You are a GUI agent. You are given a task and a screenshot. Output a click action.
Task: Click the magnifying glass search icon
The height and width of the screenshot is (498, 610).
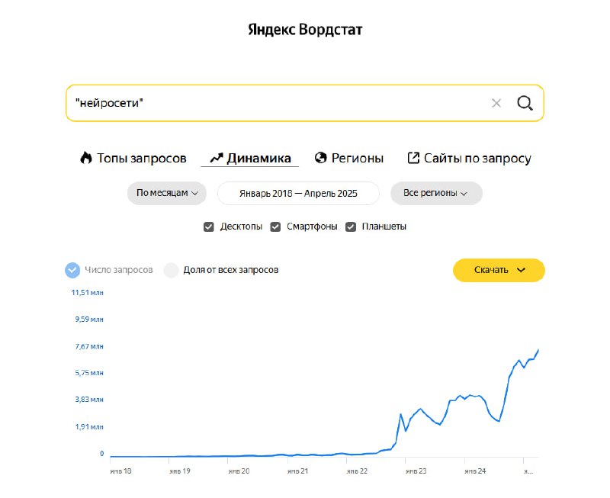(525, 103)
